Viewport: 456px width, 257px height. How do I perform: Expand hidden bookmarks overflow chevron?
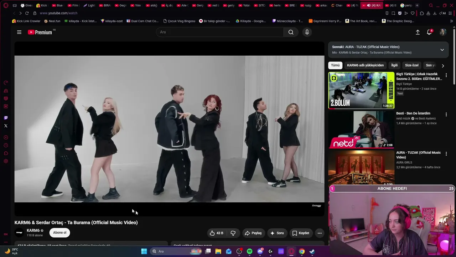click(x=452, y=21)
